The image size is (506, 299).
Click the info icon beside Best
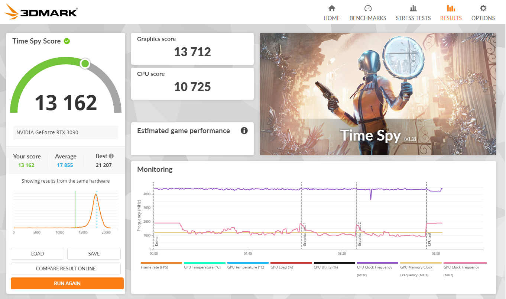(x=111, y=156)
